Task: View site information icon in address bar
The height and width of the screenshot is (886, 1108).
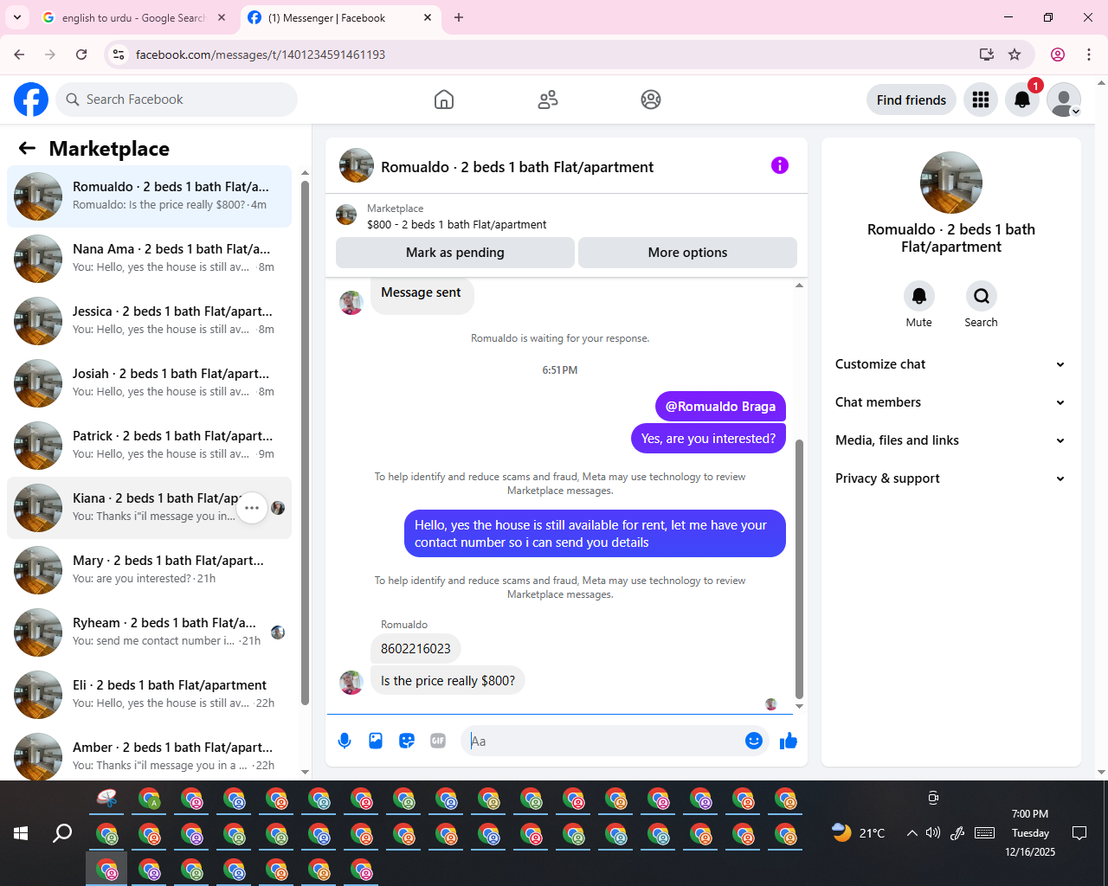Action: point(119,55)
